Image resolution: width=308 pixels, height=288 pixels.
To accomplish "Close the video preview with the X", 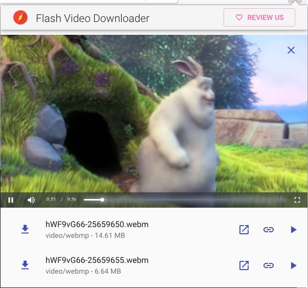I will (x=291, y=50).
